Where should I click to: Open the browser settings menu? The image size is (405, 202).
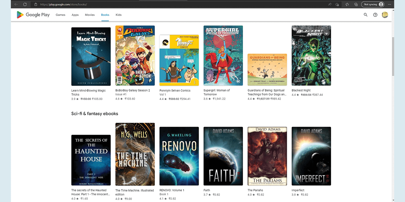[389, 4]
